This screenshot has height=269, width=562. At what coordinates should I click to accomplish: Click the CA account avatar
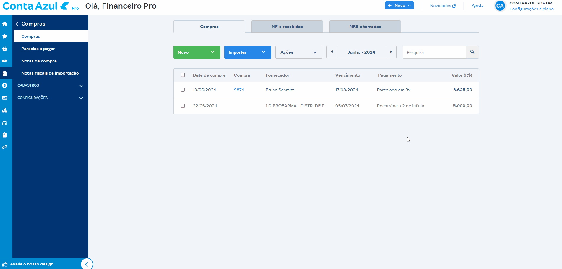tap(500, 6)
